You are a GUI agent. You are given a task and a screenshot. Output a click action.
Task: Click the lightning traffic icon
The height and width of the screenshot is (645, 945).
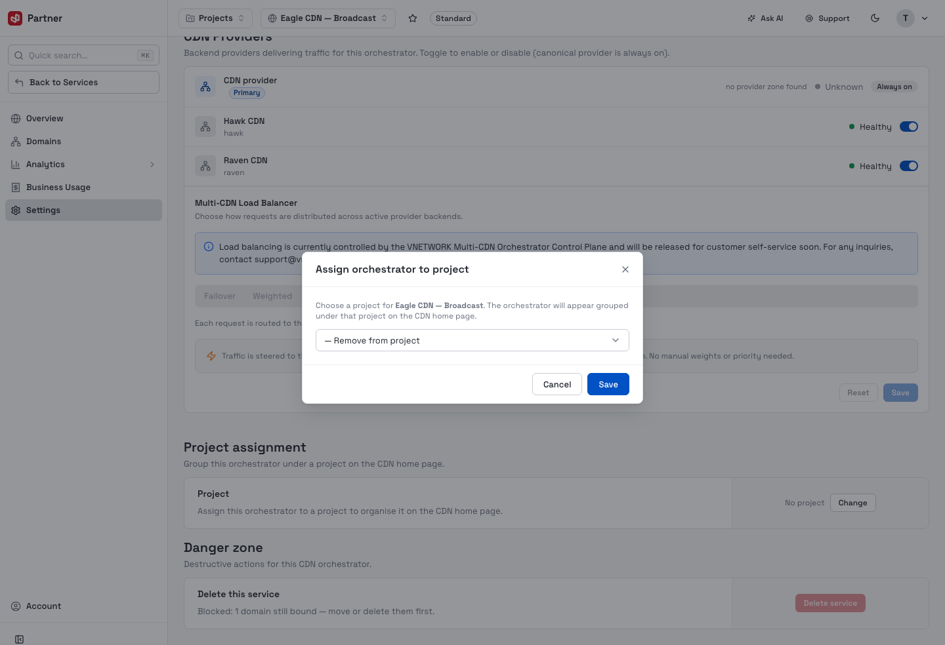click(211, 356)
